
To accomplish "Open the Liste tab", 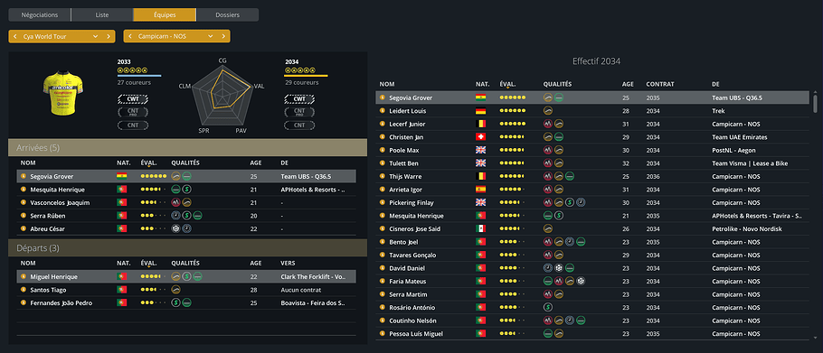I will coord(102,14).
